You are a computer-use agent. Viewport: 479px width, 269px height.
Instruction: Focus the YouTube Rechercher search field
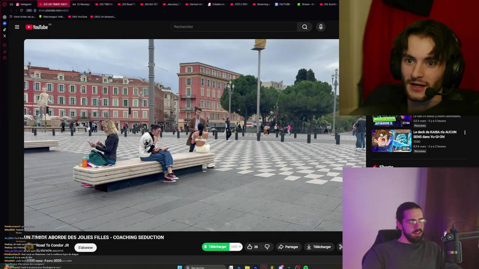point(234,27)
